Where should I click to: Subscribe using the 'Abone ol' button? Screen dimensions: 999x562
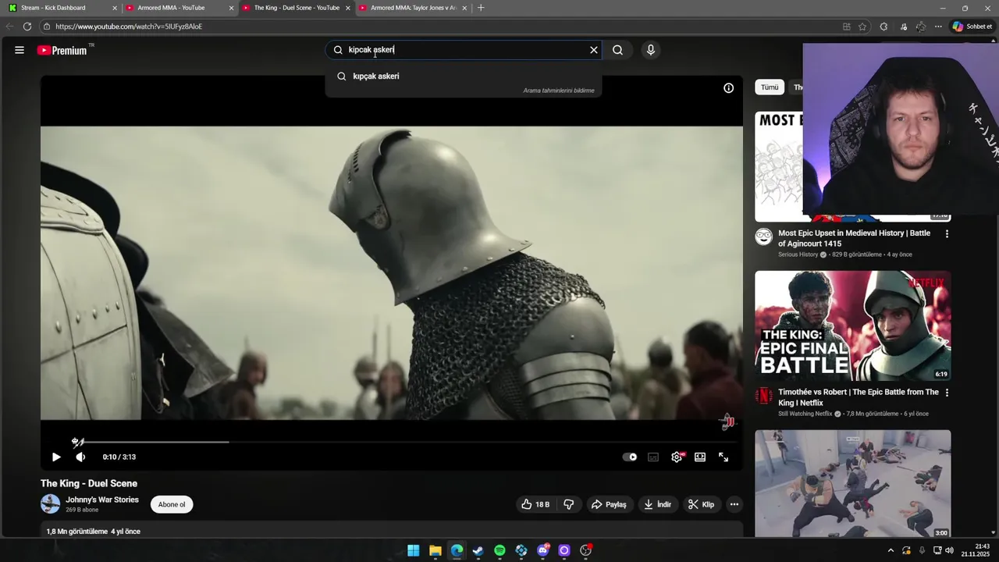point(172,504)
